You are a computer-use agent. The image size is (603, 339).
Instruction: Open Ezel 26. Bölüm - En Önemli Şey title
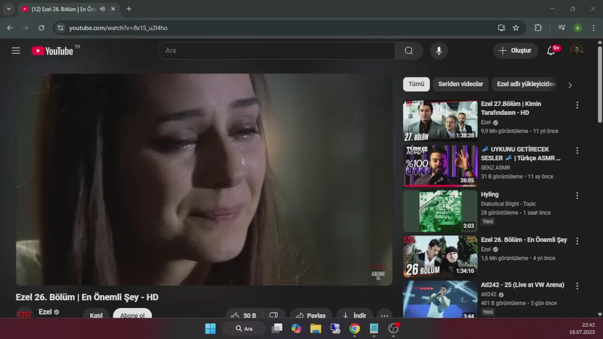524,240
